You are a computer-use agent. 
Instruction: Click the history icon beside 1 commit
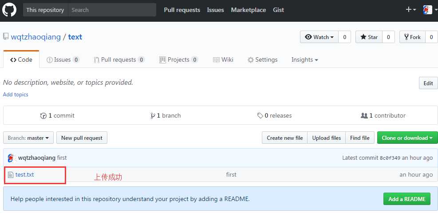[43, 116]
